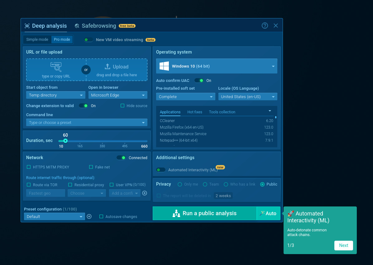The height and width of the screenshot is (265, 373).
Task: Collapse the applications list arrow
Action: [x=270, y=111]
